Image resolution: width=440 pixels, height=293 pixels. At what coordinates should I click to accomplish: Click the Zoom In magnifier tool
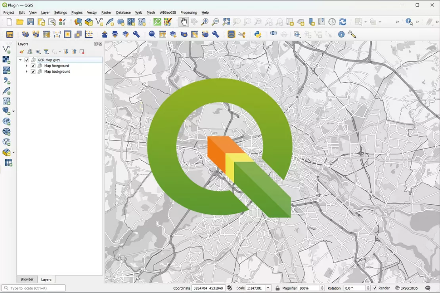click(x=205, y=22)
